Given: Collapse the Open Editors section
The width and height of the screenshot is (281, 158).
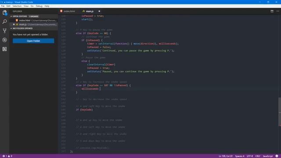Looking at the screenshot, I should coord(11,16).
